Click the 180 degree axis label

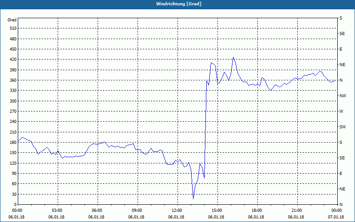tap(13, 142)
